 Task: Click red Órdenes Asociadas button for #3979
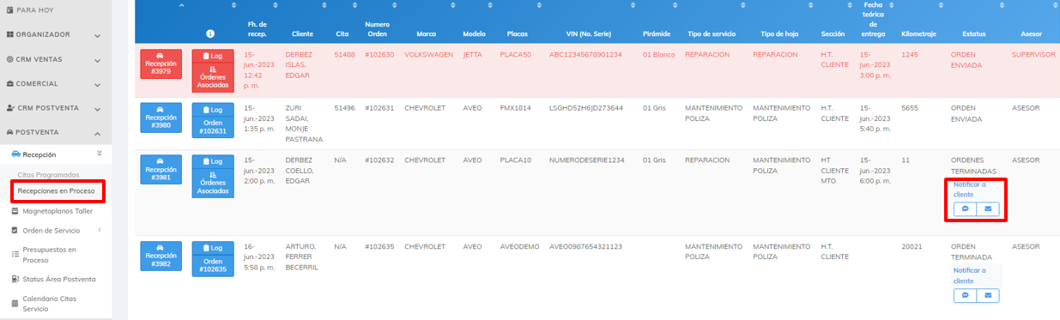click(x=213, y=77)
